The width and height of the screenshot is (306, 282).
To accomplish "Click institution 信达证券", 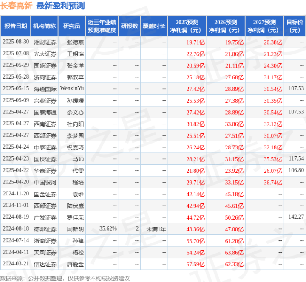I will (x=45, y=265).
